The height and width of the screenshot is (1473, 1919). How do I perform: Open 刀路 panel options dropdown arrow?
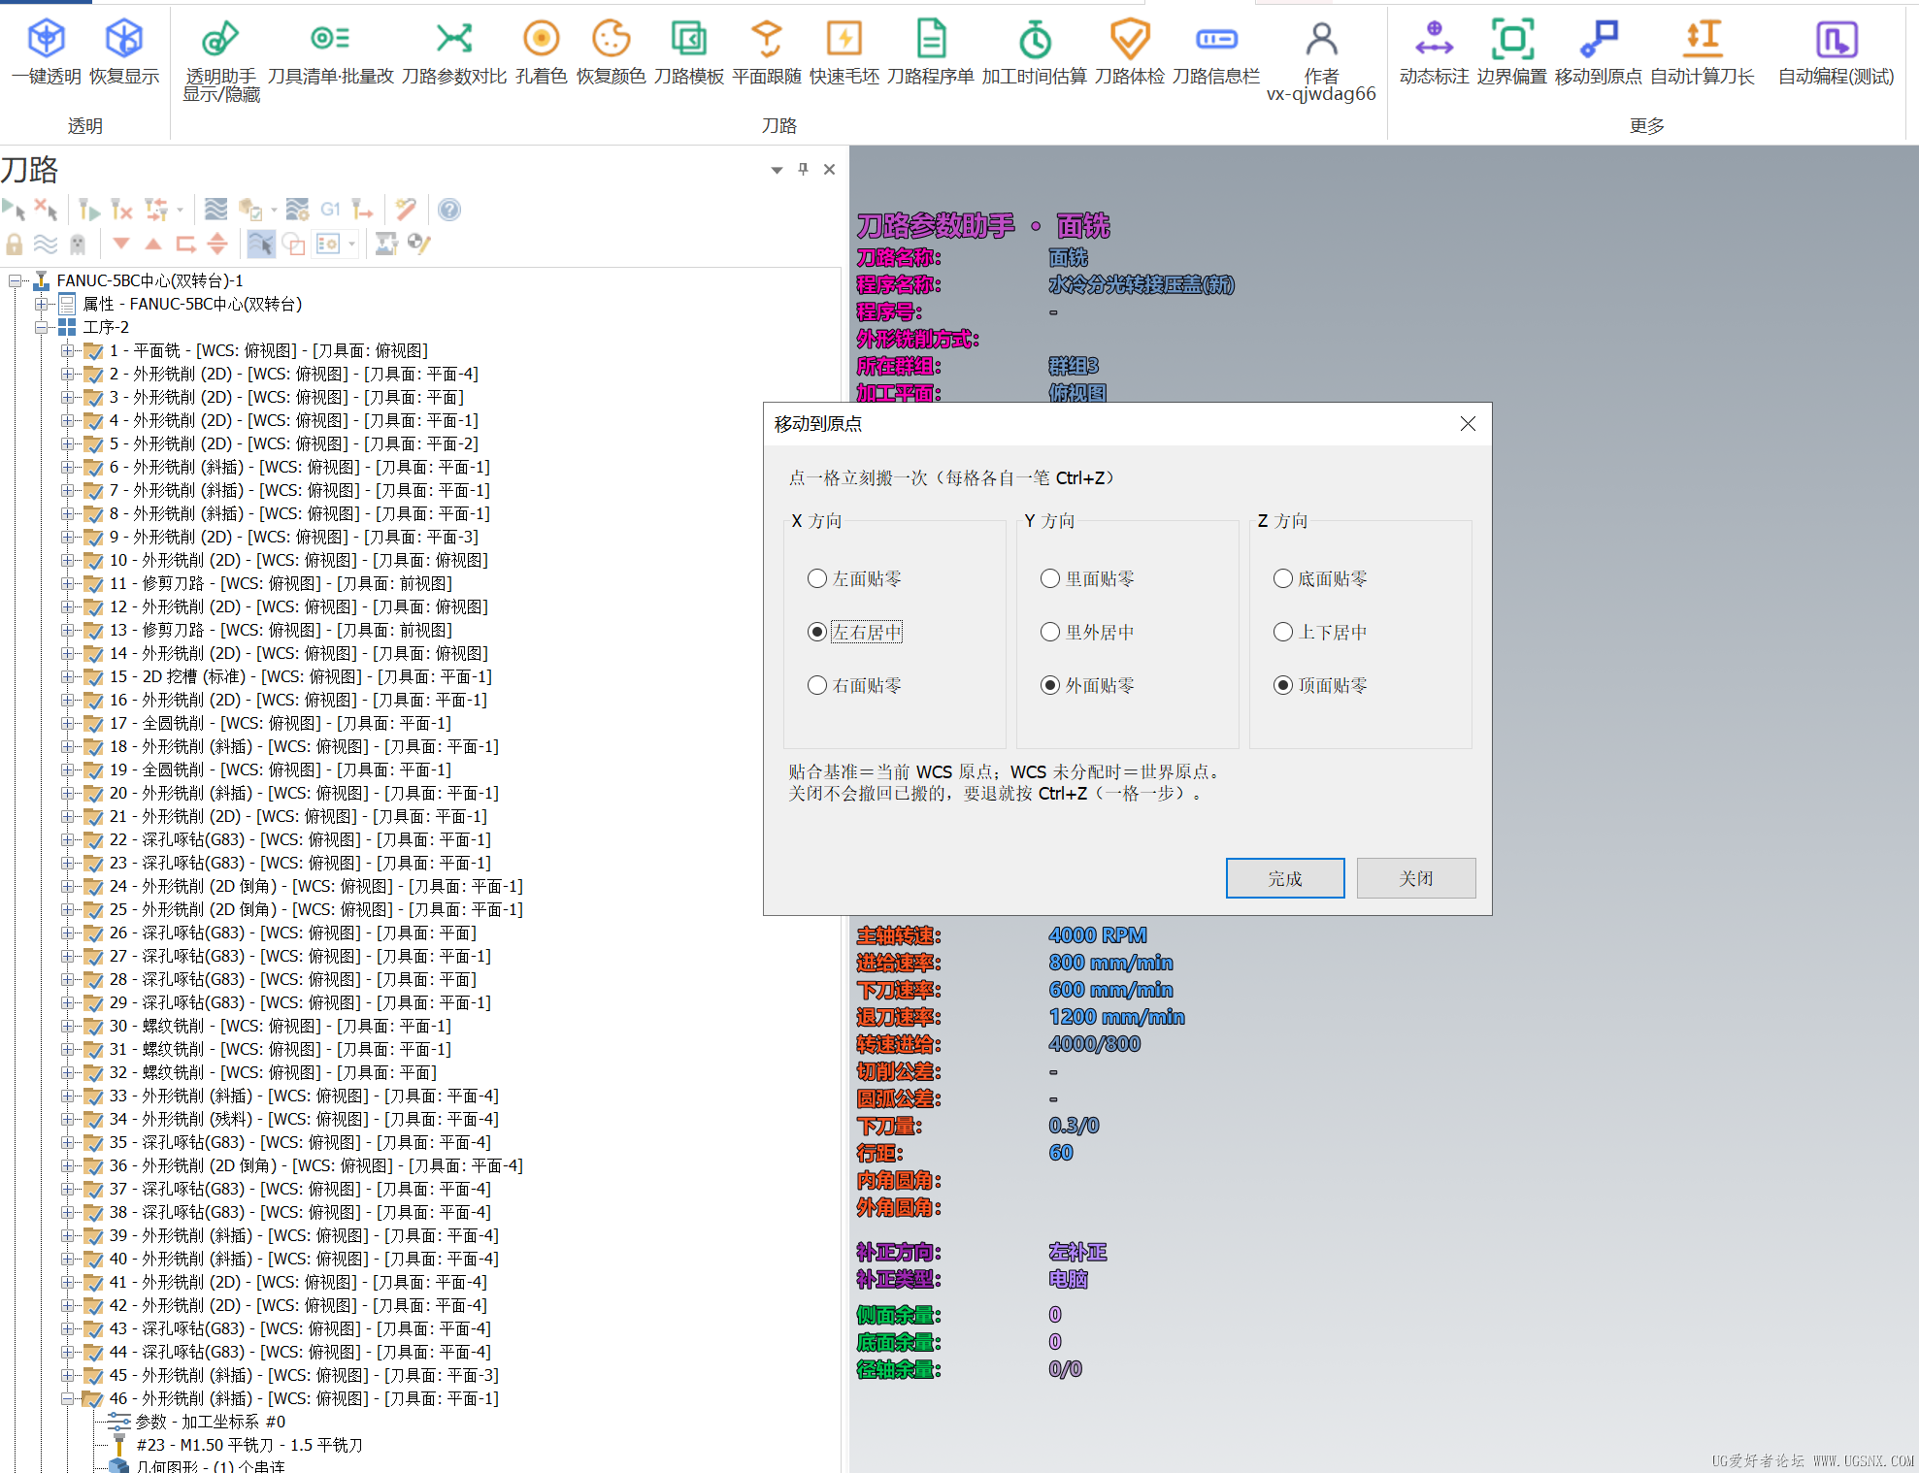coord(777,170)
